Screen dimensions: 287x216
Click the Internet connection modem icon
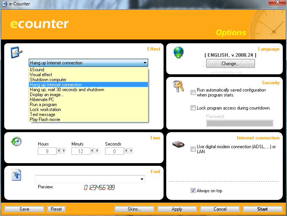click(178, 144)
